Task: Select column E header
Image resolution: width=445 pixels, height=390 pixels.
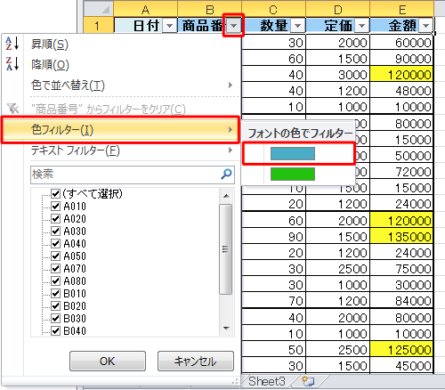Action: (402, 10)
